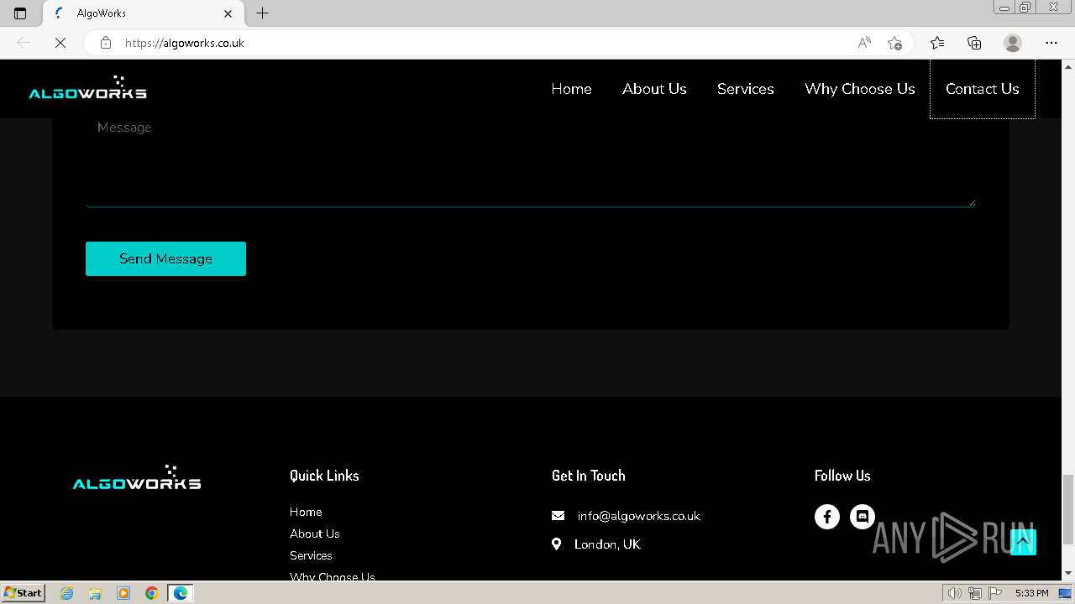The width and height of the screenshot is (1075, 604).
Task: Stop loading the page
Action: coord(60,43)
